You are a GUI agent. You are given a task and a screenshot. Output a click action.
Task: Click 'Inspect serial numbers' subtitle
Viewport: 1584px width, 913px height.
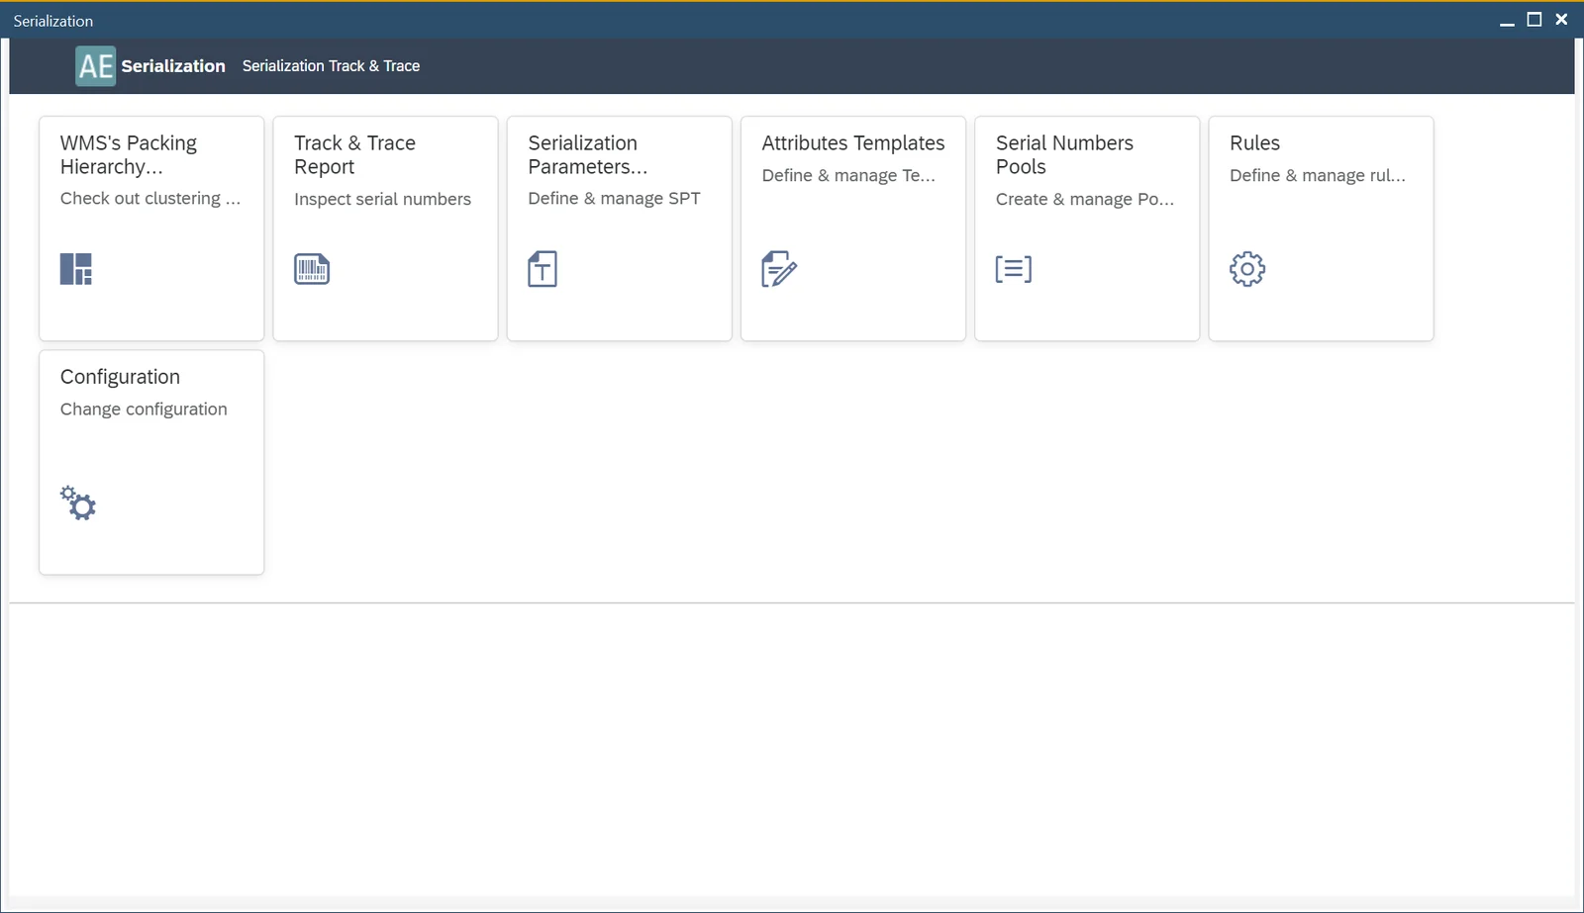click(382, 199)
